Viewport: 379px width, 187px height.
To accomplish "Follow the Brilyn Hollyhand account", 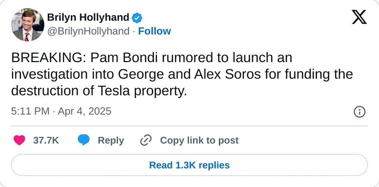I will point(154,31).
